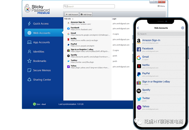Click the App Accounts laptop icon
The width and height of the screenshot is (189, 130).
pyautogui.click(x=29, y=42)
